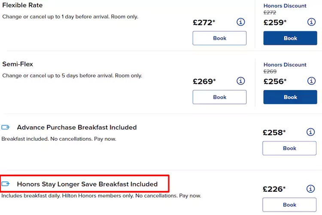The width and height of the screenshot is (322, 215).
Task: Select the Semi-Flex rate heading
Action: click(18, 64)
